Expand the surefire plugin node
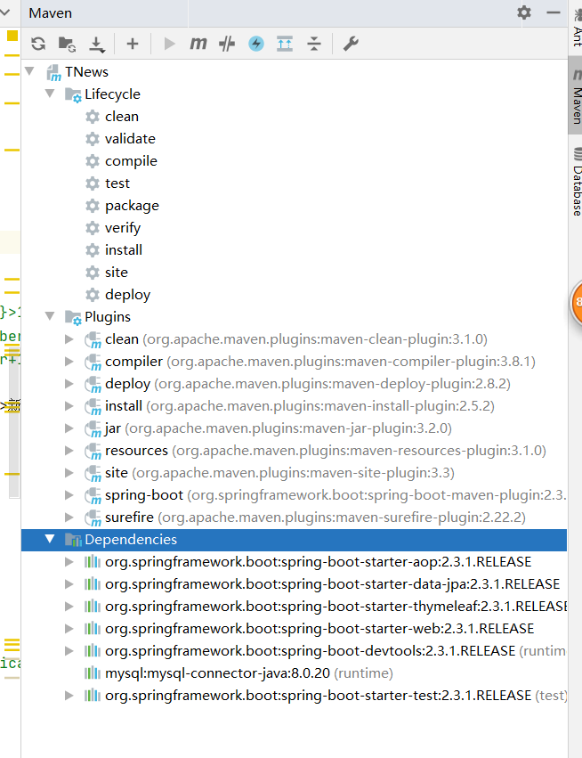Screen dimensions: 582x758 [x=69, y=518]
